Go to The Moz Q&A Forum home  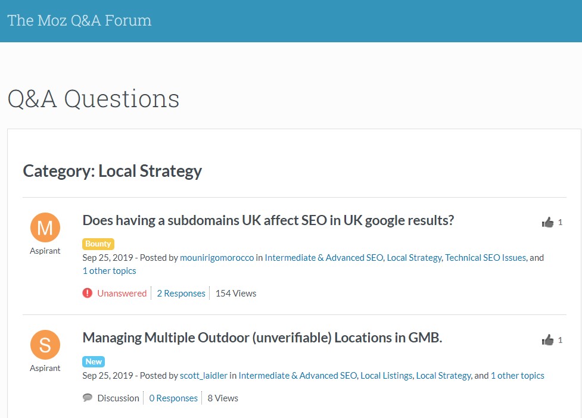(80, 20)
